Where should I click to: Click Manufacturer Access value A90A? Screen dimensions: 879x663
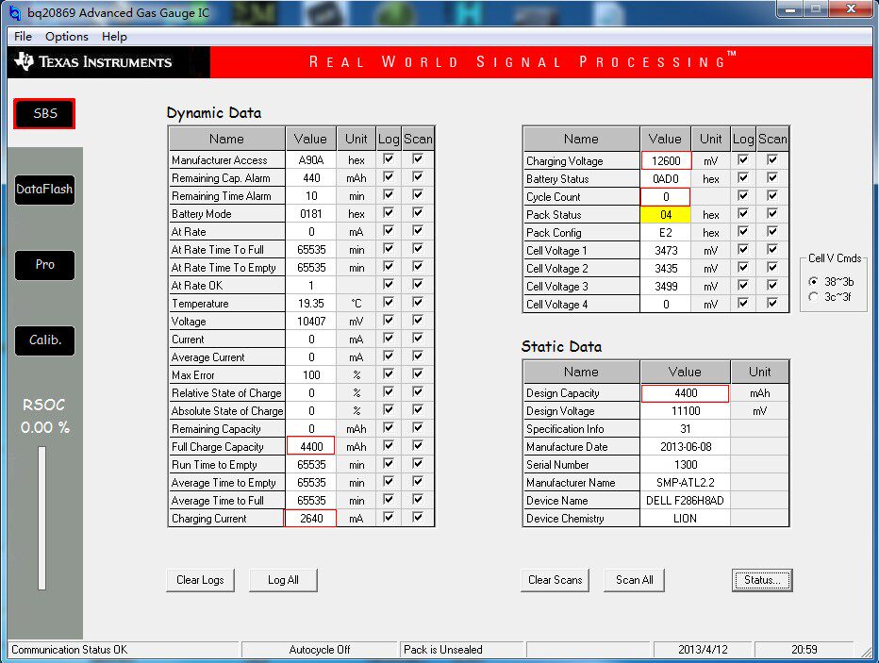click(311, 160)
